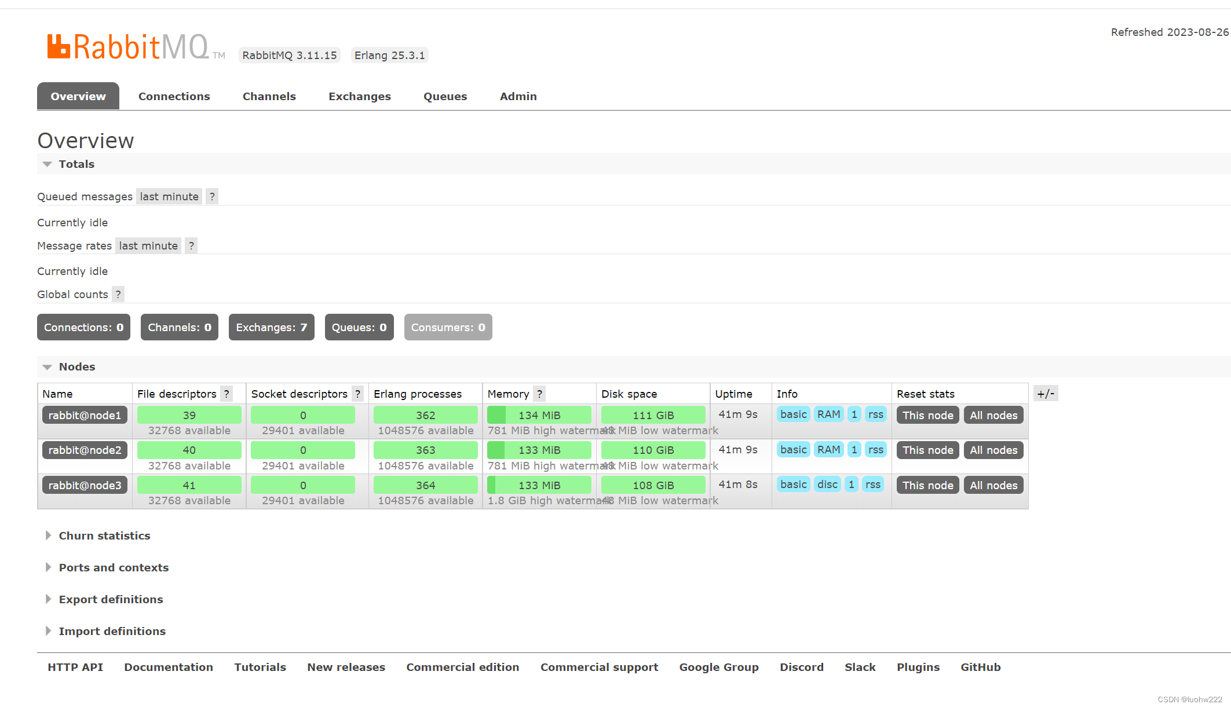This screenshot has width=1231, height=708.
Task: Open Socket descriptors help question mark
Action: pos(357,394)
